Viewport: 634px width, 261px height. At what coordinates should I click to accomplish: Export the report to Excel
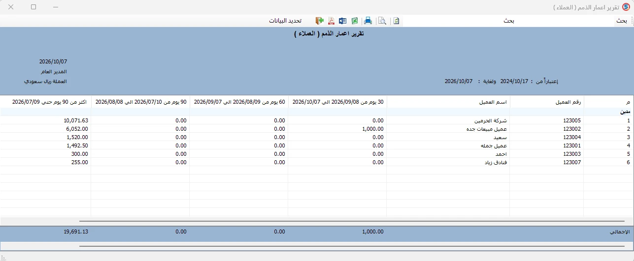click(x=355, y=21)
